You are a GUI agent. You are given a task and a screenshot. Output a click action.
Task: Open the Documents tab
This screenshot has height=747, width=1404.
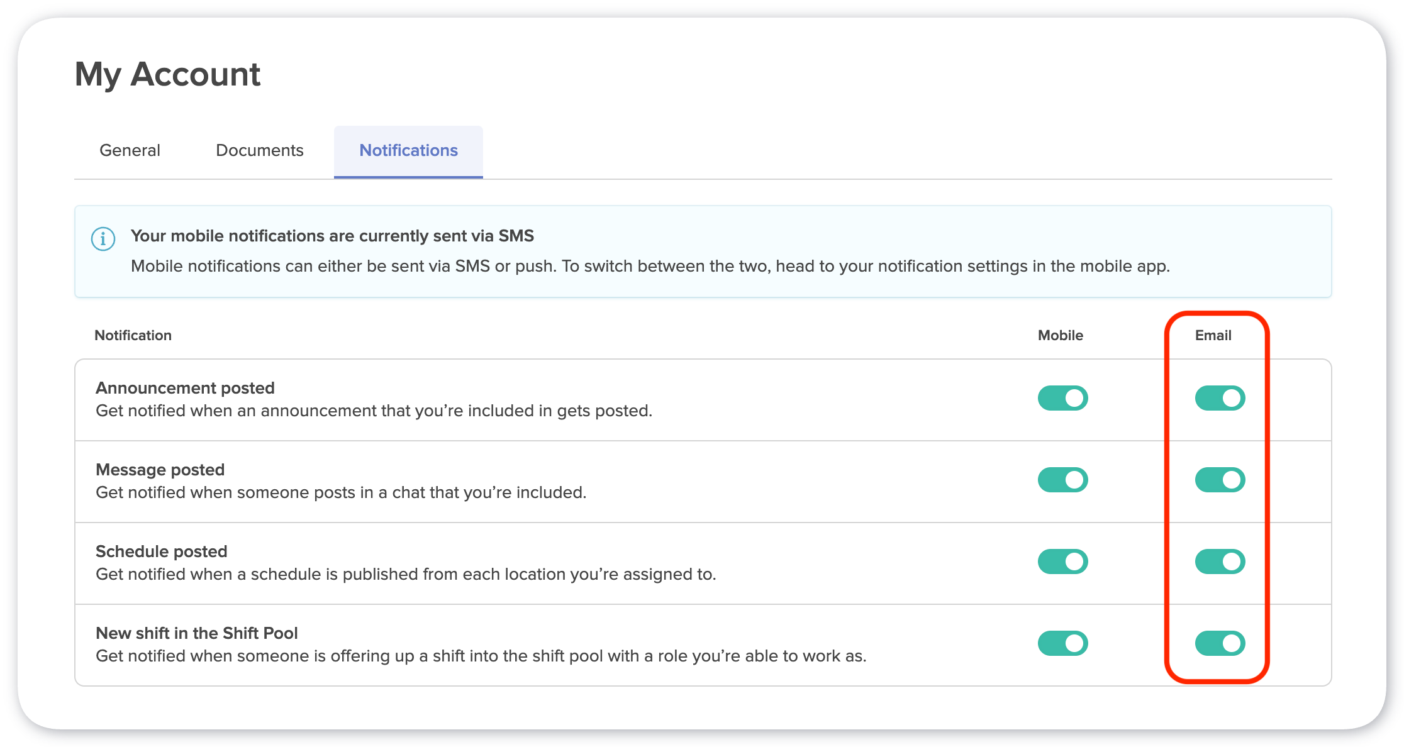[259, 150]
